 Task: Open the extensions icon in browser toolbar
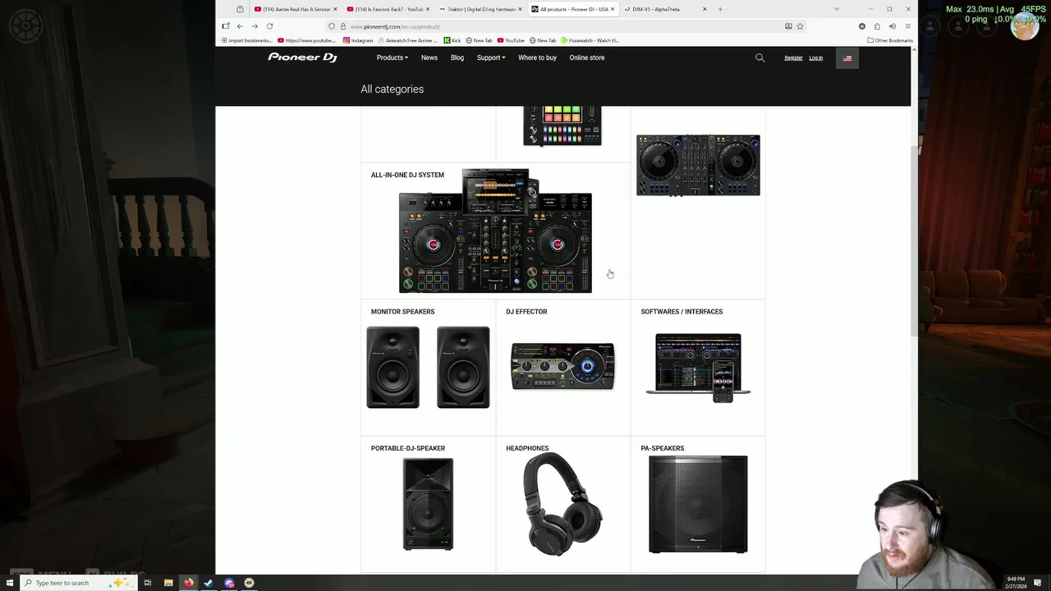877,26
